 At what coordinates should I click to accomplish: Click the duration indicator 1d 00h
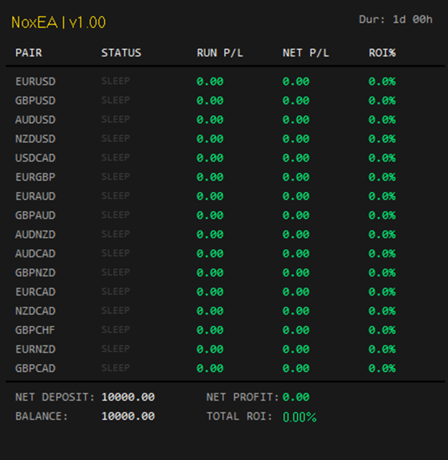[x=396, y=19]
